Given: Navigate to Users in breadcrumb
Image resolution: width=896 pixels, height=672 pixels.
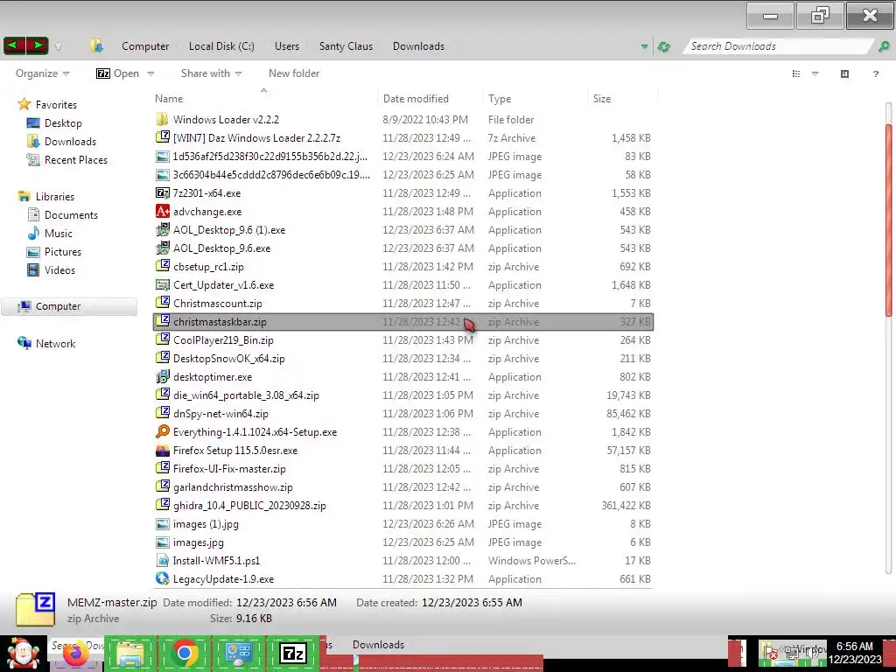Looking at the screenshot, I should [x=287, y=46].
